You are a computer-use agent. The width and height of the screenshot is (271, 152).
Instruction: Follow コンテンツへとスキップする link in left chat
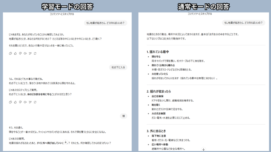[62, 14]
